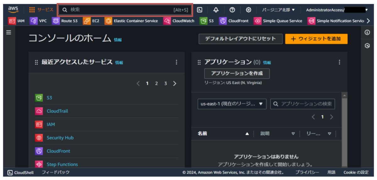Viewport: 377px width, 180px height.
Task: Open CloudWatch from the favorites bar
Action: (179, 21)
